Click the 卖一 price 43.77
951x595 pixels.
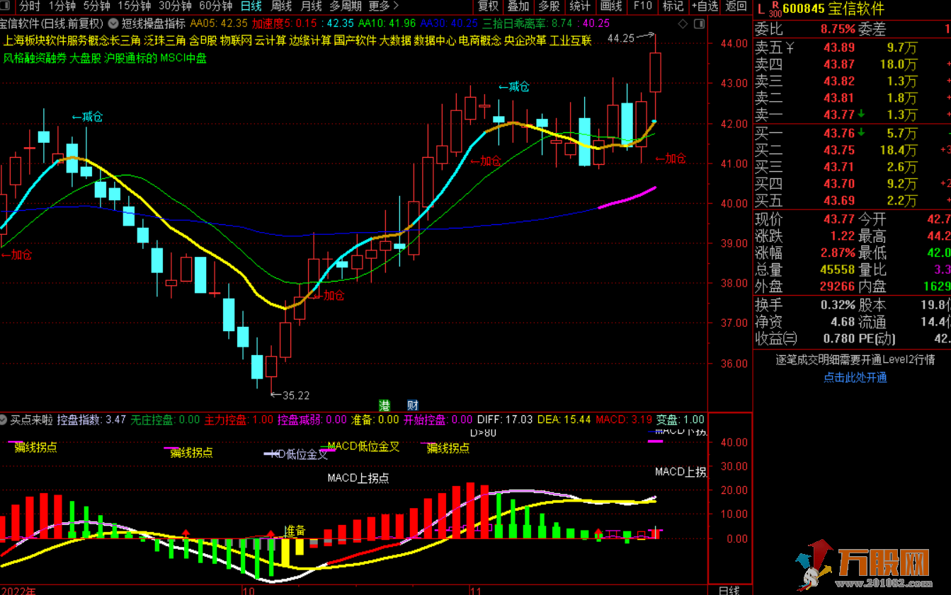coord(839,115)
